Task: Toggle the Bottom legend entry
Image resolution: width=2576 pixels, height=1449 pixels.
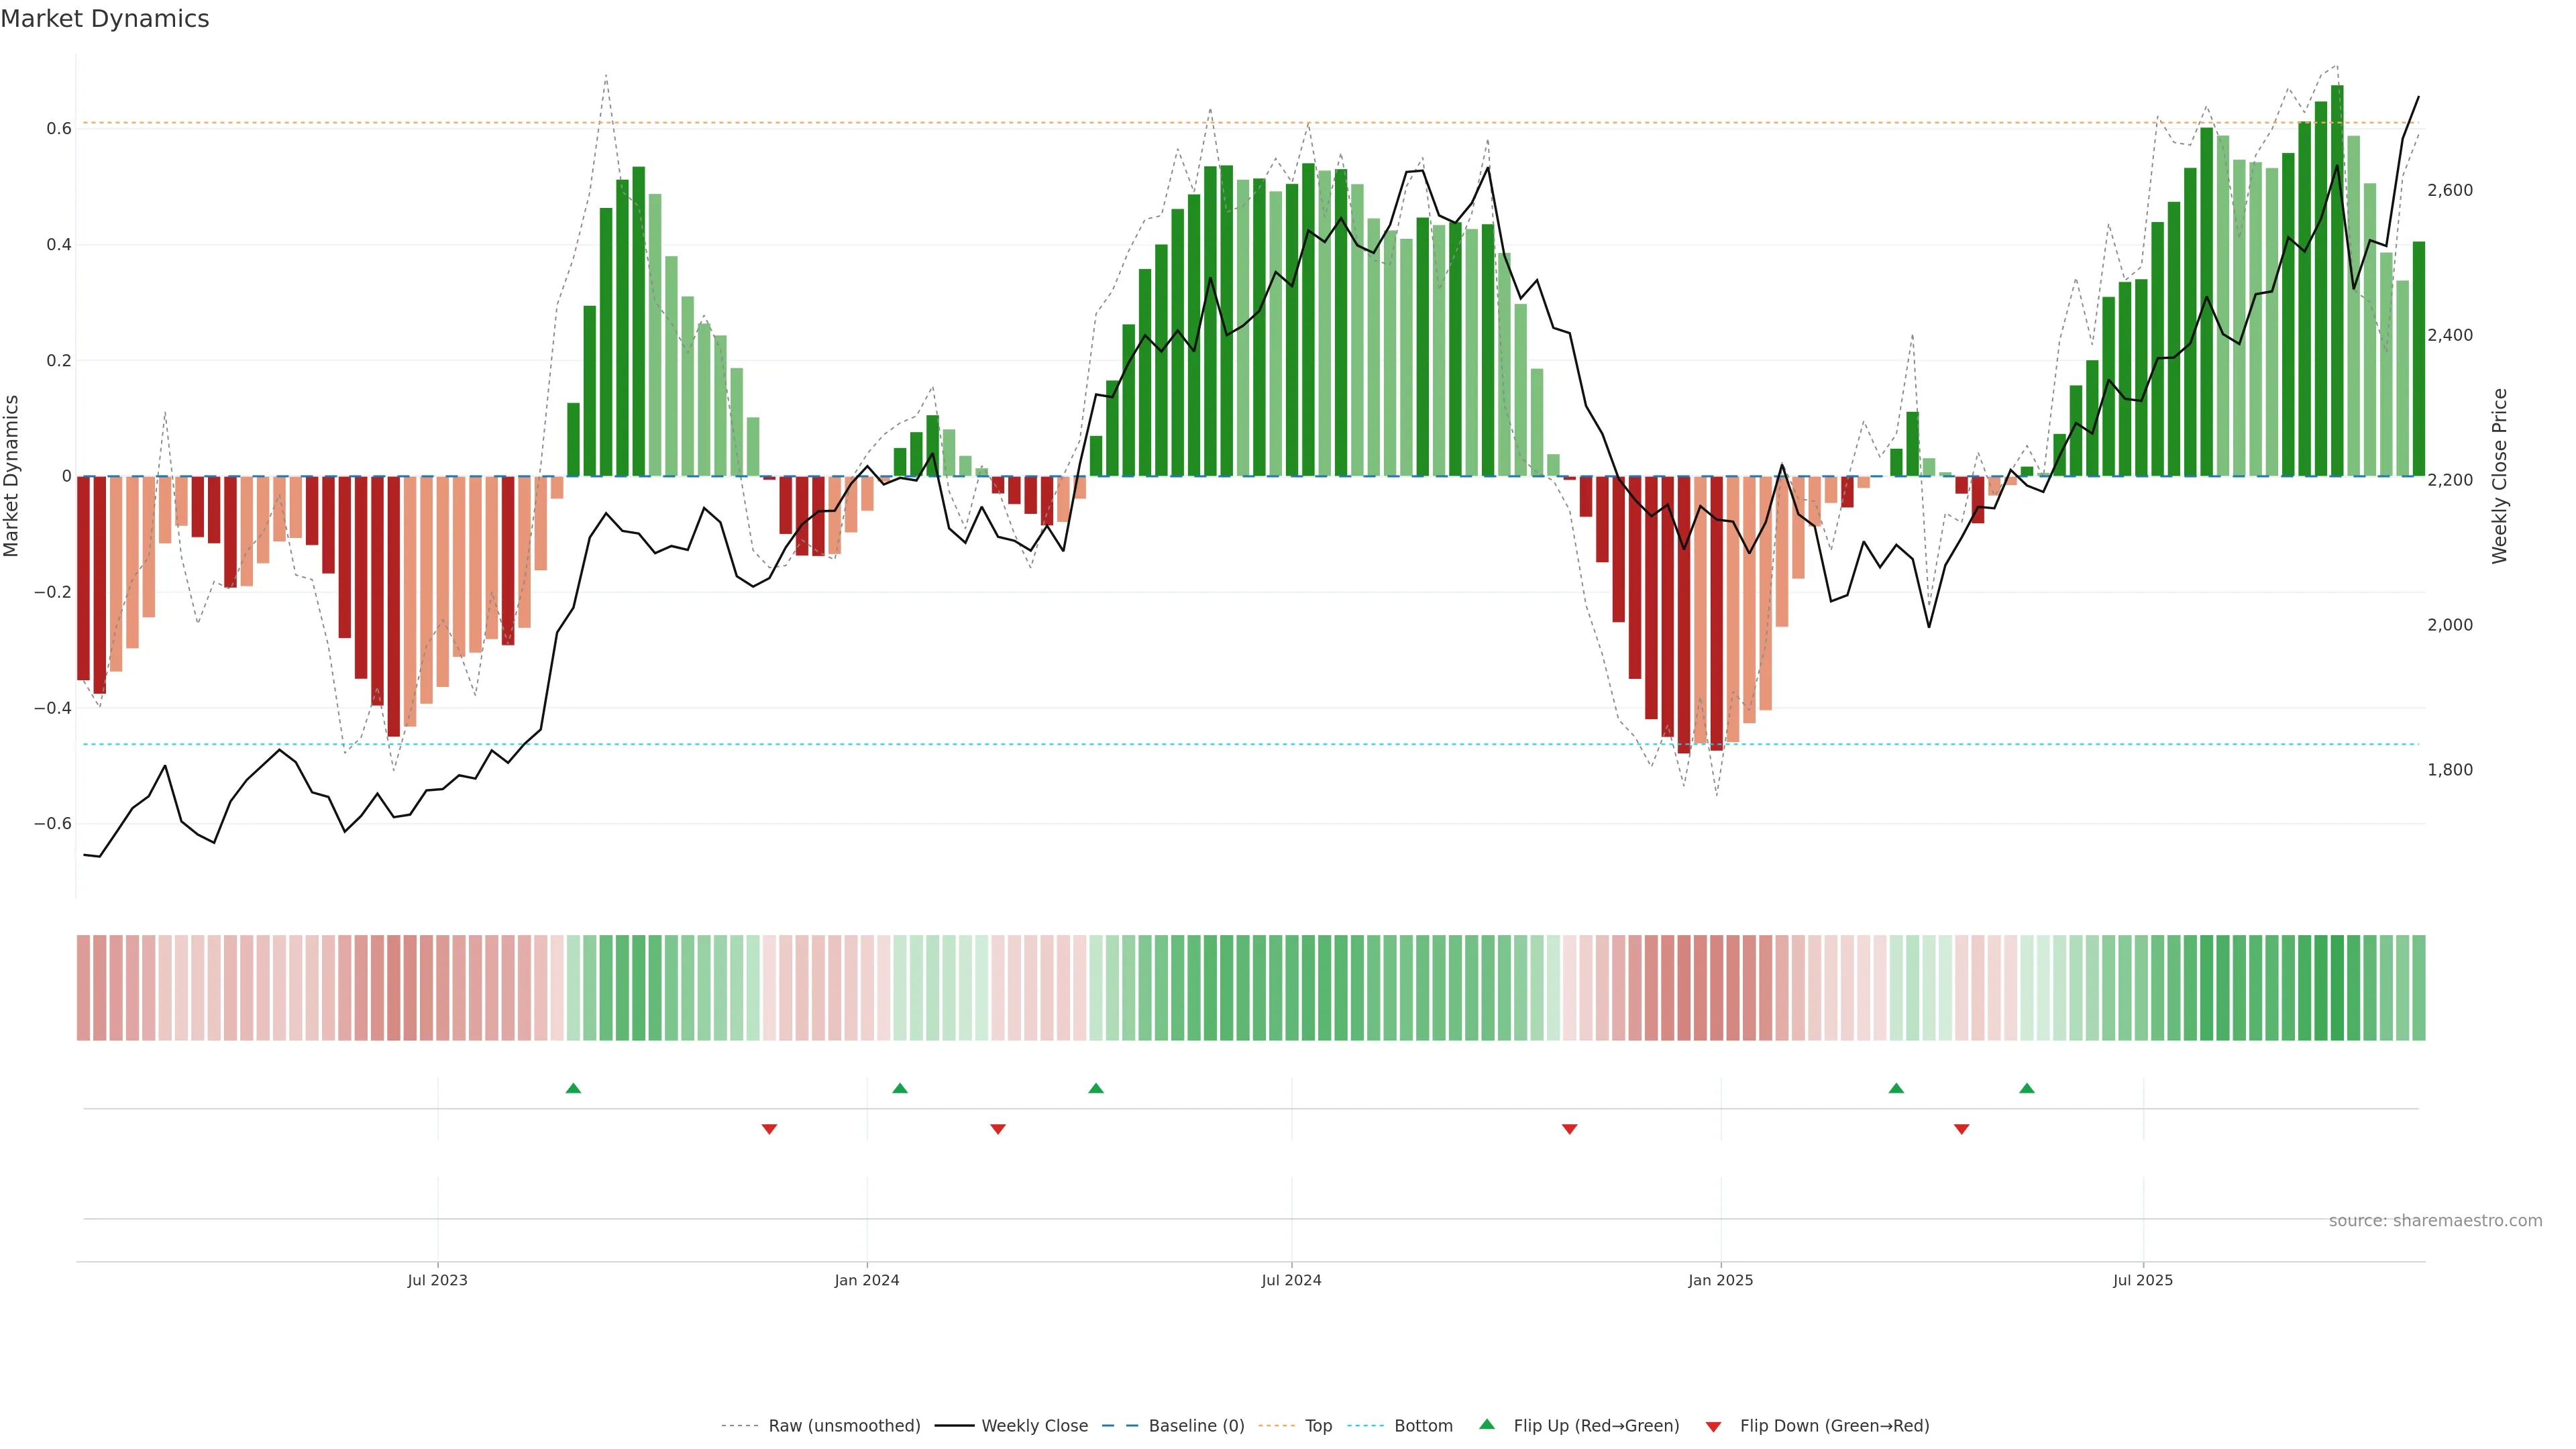Action: point(1423,1426)
